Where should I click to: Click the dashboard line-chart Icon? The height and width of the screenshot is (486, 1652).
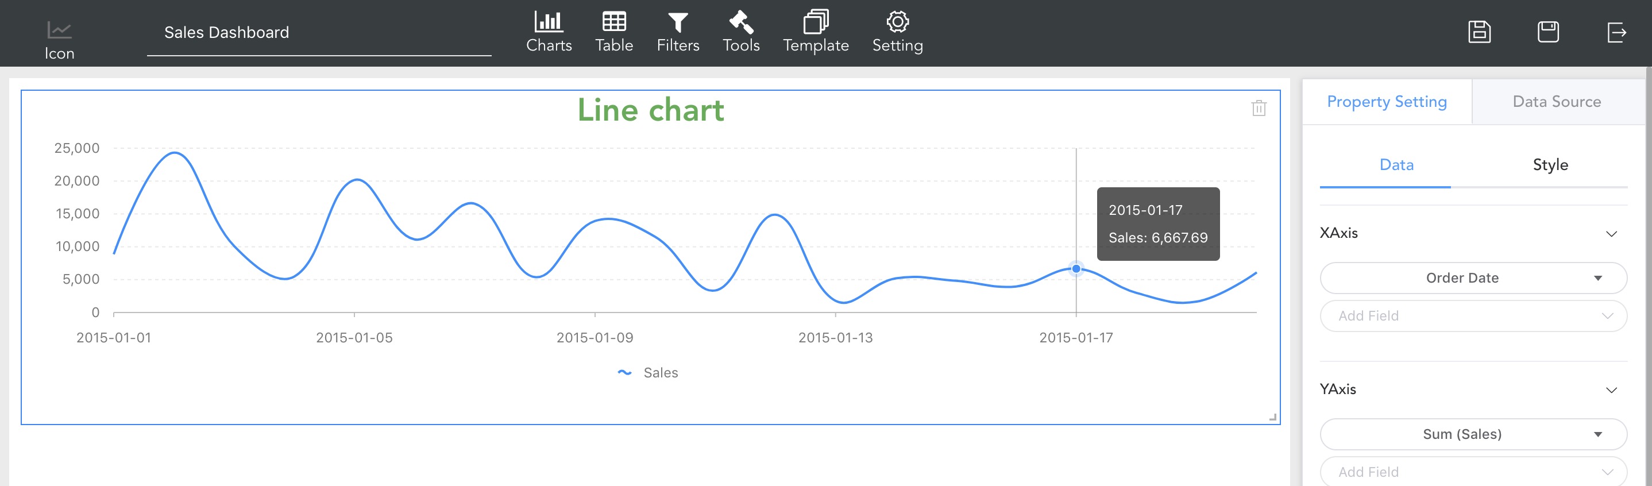pyautogui.click(x=59, y=29)
